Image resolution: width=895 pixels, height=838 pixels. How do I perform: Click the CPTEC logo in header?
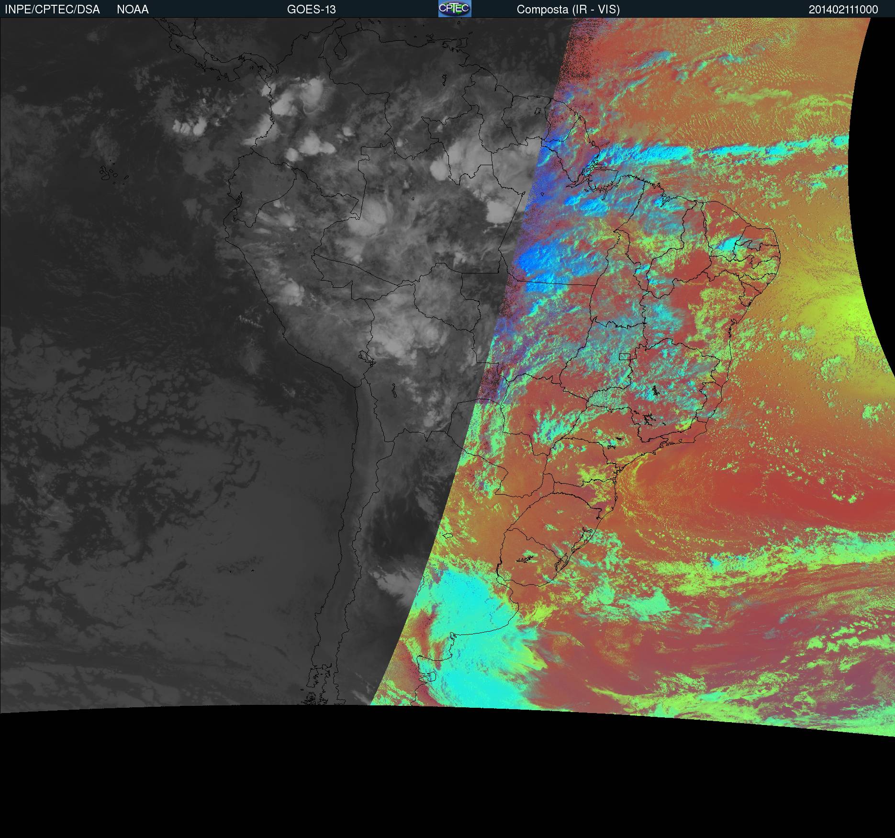click(x=455, y=9)
